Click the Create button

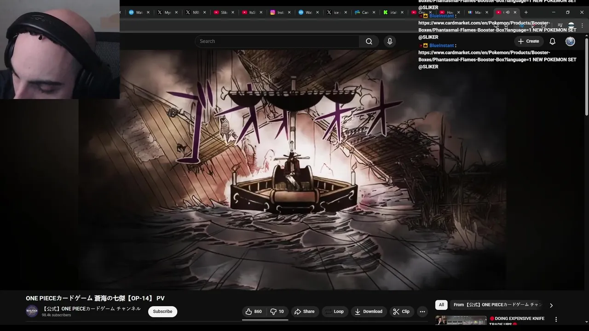[x=528, y=41]
